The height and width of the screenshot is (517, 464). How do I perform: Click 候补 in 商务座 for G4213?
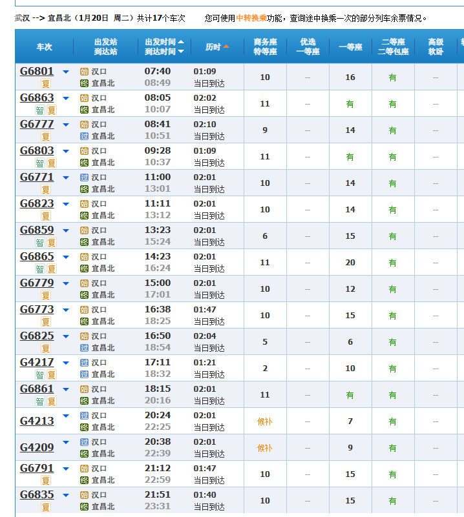[265, 421]
